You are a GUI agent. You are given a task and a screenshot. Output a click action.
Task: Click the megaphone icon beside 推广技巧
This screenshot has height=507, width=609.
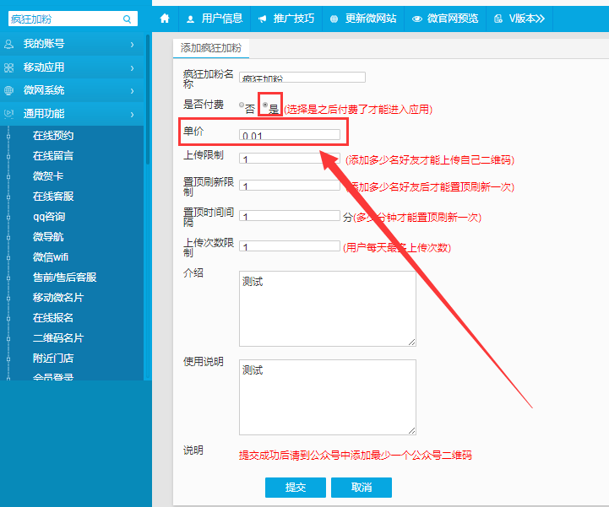tap(263, 19)
